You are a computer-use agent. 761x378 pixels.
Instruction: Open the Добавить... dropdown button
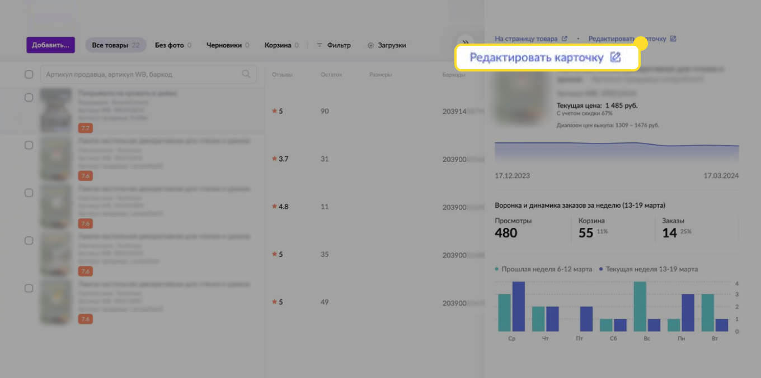[50, 45]
